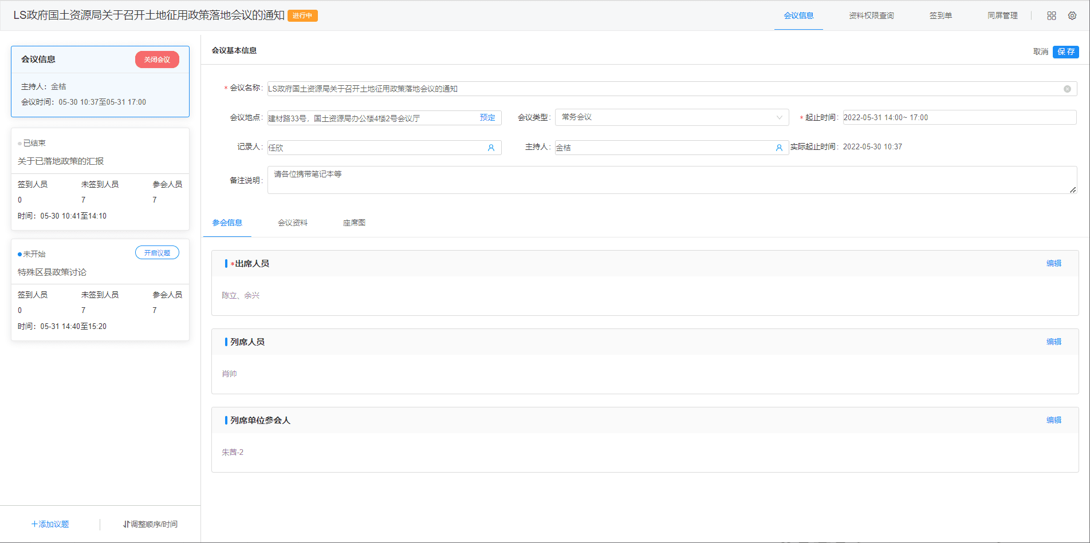Click the 备注说明 text area
This screenshot has height=543, width=1090.
pos(672,180)
